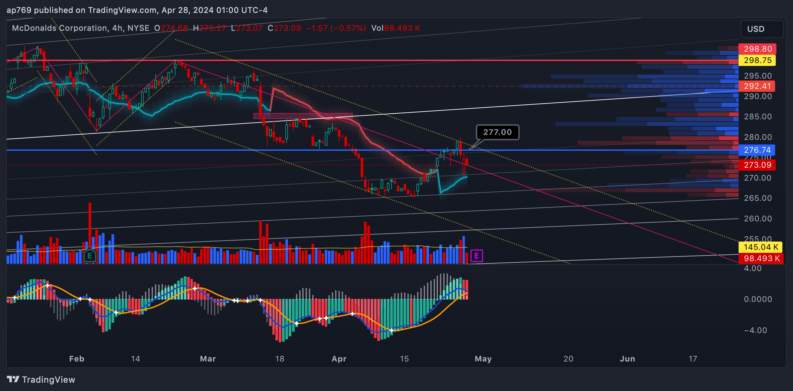Click the 292.41 red price label
Viewport: 793px width, 391px height.
pos(757,86)
